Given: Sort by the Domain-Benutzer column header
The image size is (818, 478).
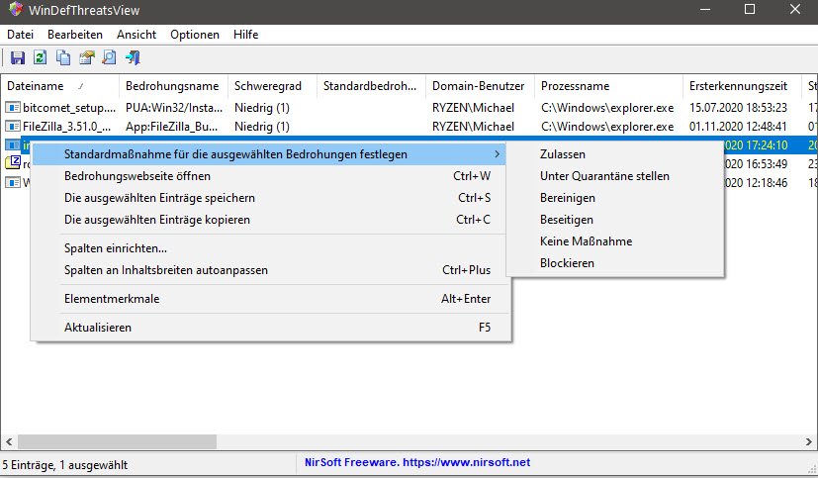Looking at the screenshot, I should click(x=480, y=86).
